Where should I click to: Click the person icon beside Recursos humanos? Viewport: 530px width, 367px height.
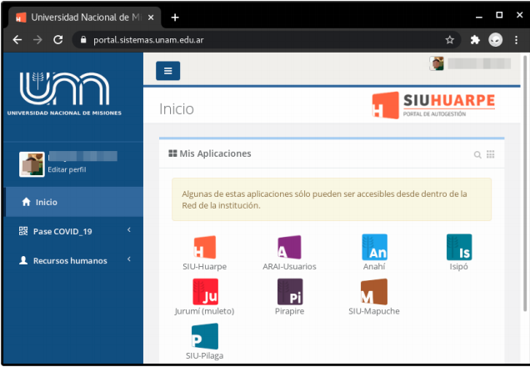pos(23,260)
